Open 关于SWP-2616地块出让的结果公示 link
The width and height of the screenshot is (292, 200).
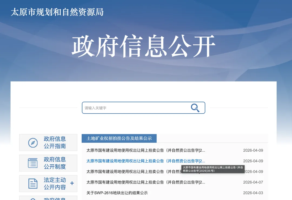(x=117, y=193)
